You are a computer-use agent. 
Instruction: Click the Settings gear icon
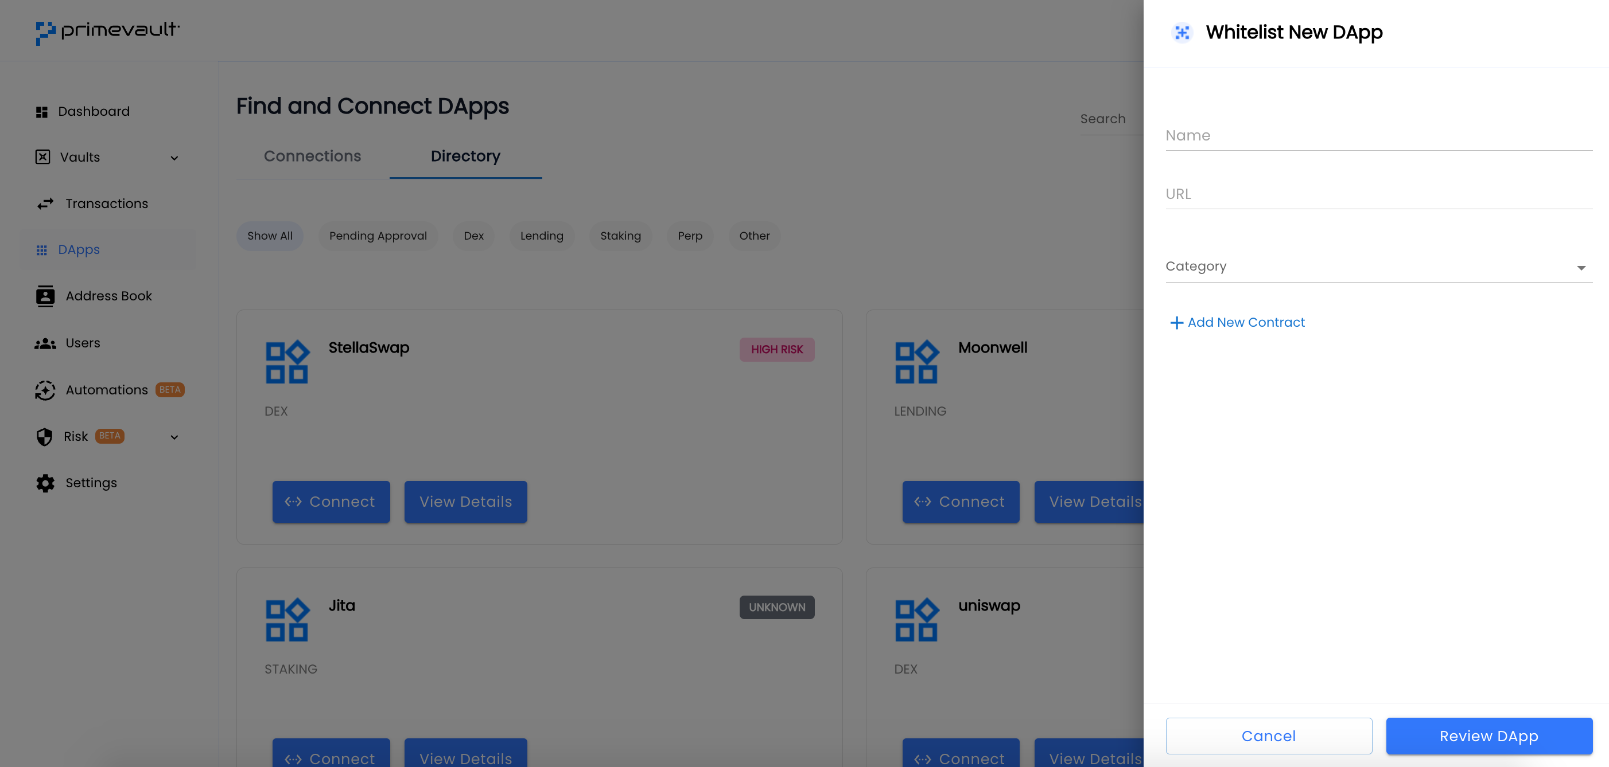45,483
